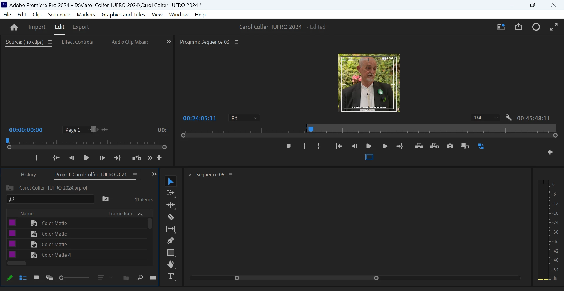
Task: Click the Extract button in Program monitor
Action: click(434, 146)
